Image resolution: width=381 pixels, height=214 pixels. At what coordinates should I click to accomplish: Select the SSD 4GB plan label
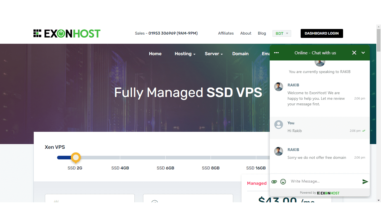pyautogui.click(x=120, y=168)
